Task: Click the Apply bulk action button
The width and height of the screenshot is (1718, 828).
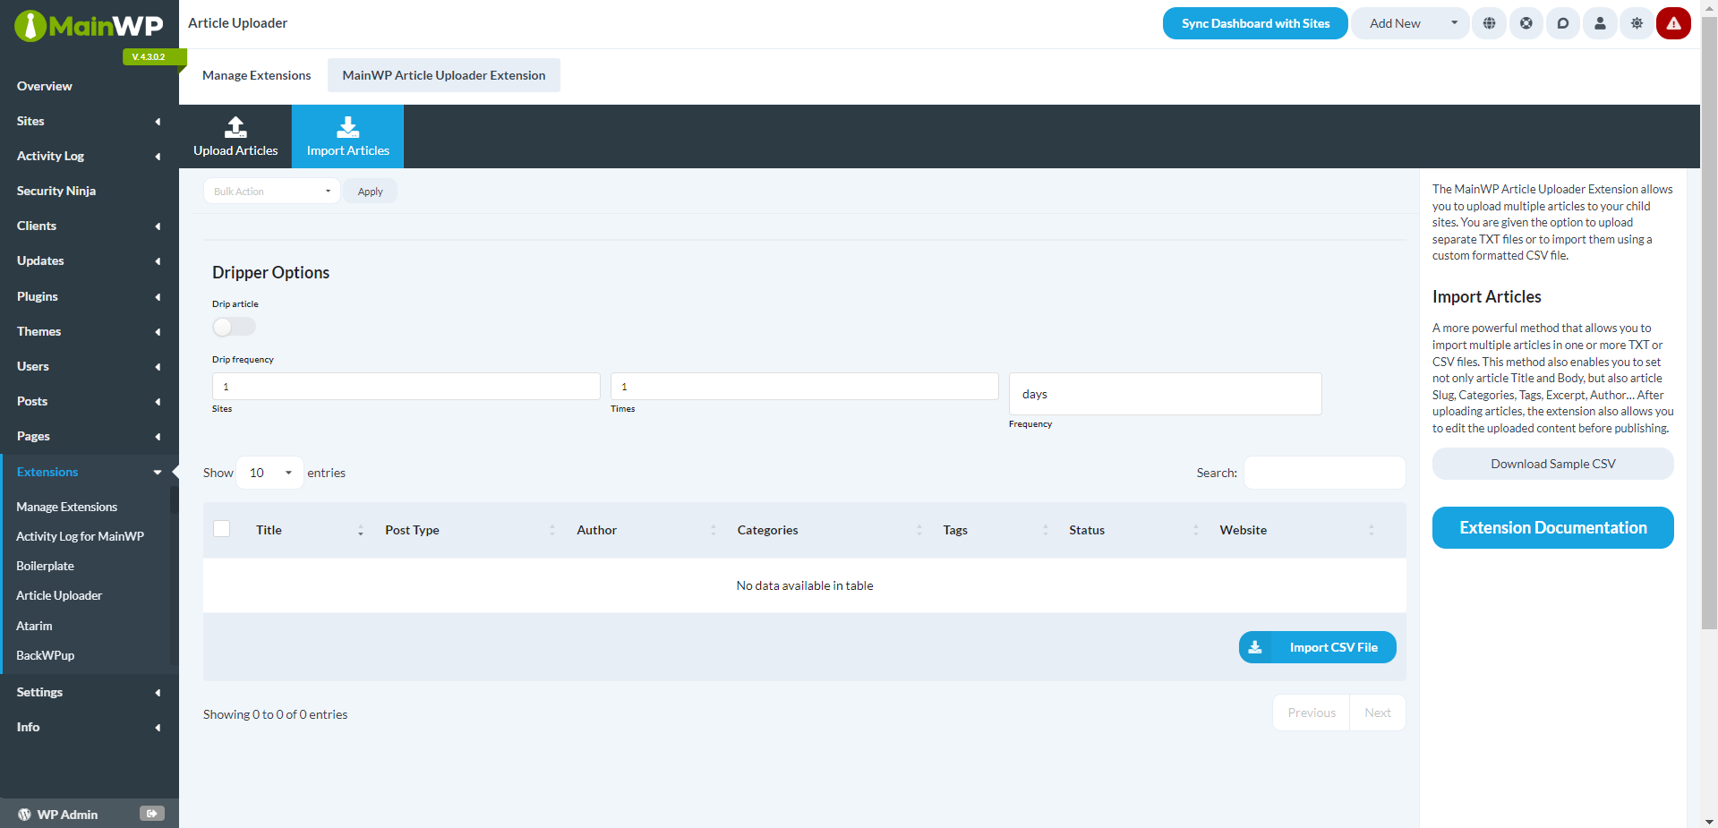Action: (370, 192)
